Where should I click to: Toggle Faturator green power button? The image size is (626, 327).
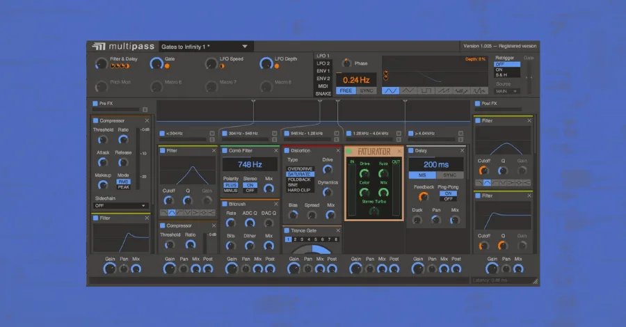349,151
